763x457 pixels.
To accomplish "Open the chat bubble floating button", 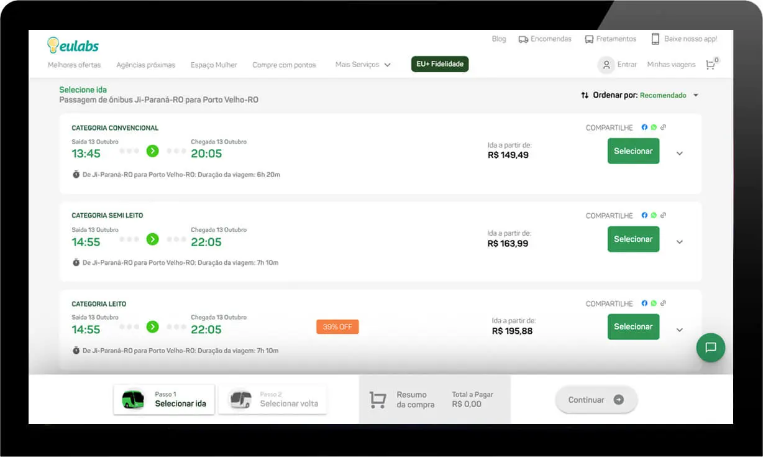I will (x=711, y=348).
